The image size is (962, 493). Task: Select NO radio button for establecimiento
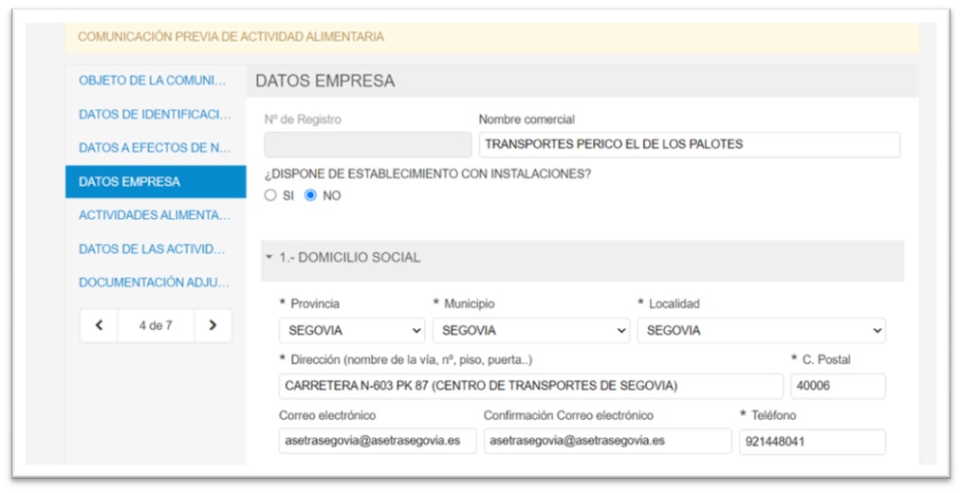[310, 195]
